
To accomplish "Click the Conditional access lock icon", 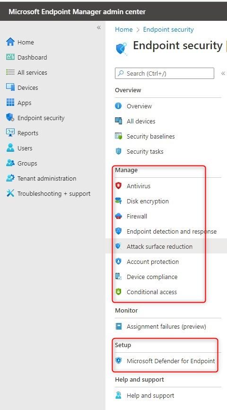I will 119,292.
